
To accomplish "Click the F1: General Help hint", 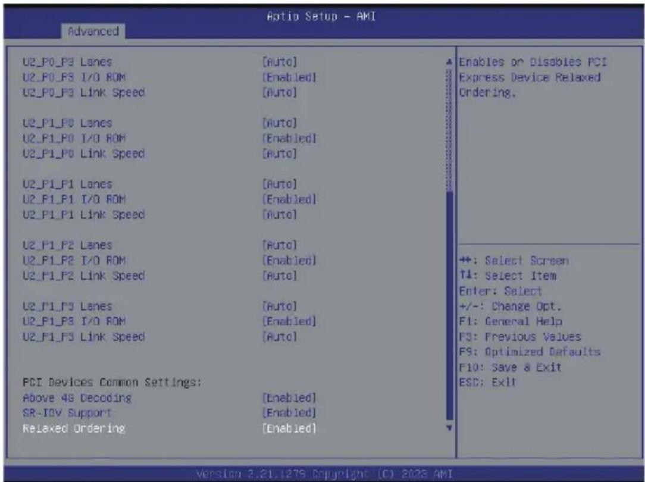I will pos(511,321).
